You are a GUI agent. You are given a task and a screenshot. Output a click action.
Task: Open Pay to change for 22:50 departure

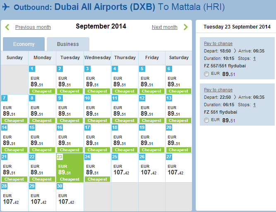(218, 90)
